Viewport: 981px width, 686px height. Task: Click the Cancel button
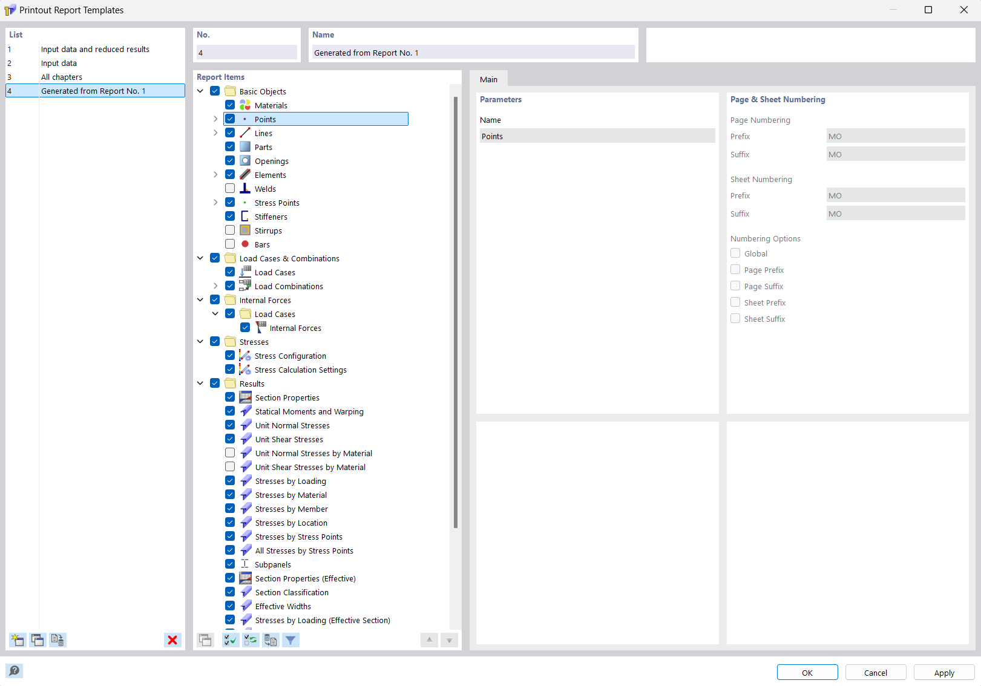pyautogui.click(x=876, y=673)
